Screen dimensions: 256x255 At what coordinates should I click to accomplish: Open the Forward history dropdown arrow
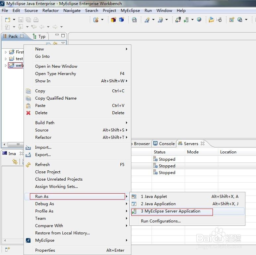coord(62,27)
